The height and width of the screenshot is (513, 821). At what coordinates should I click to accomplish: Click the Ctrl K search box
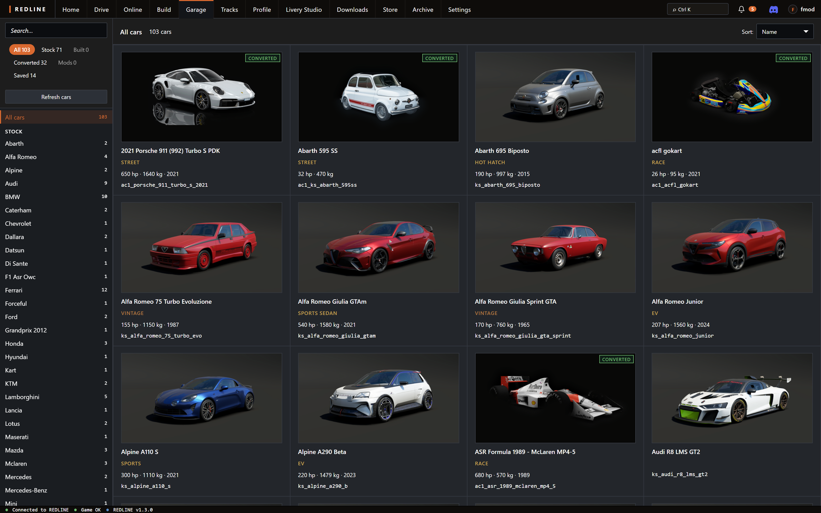click(x=697, y=9)
